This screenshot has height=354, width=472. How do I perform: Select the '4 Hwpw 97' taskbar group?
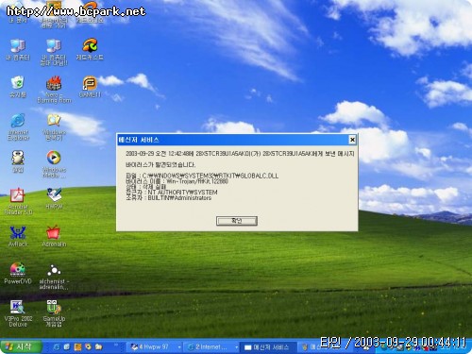[x=153, y=346]
